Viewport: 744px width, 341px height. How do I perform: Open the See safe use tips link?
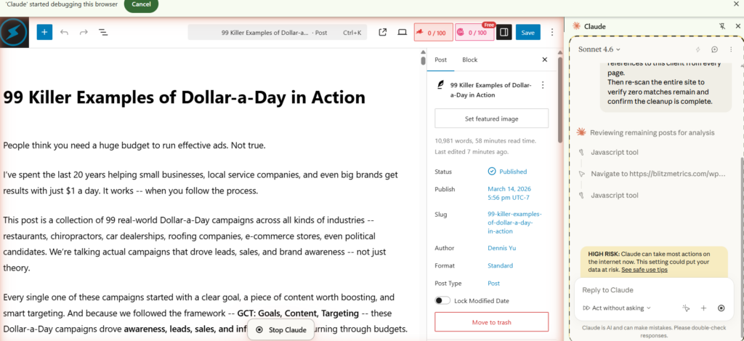pyautogui.click(x=644, y=270)
